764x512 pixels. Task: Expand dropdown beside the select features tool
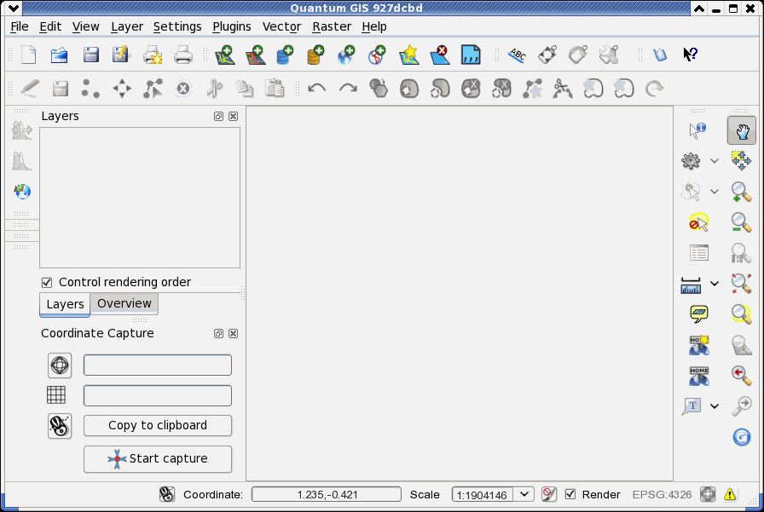tap(715, 192)
